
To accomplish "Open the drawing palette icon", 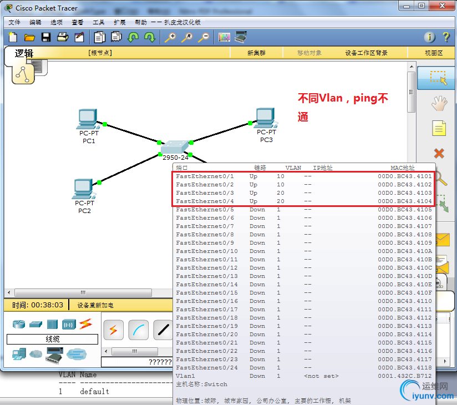I will [224, 37].
